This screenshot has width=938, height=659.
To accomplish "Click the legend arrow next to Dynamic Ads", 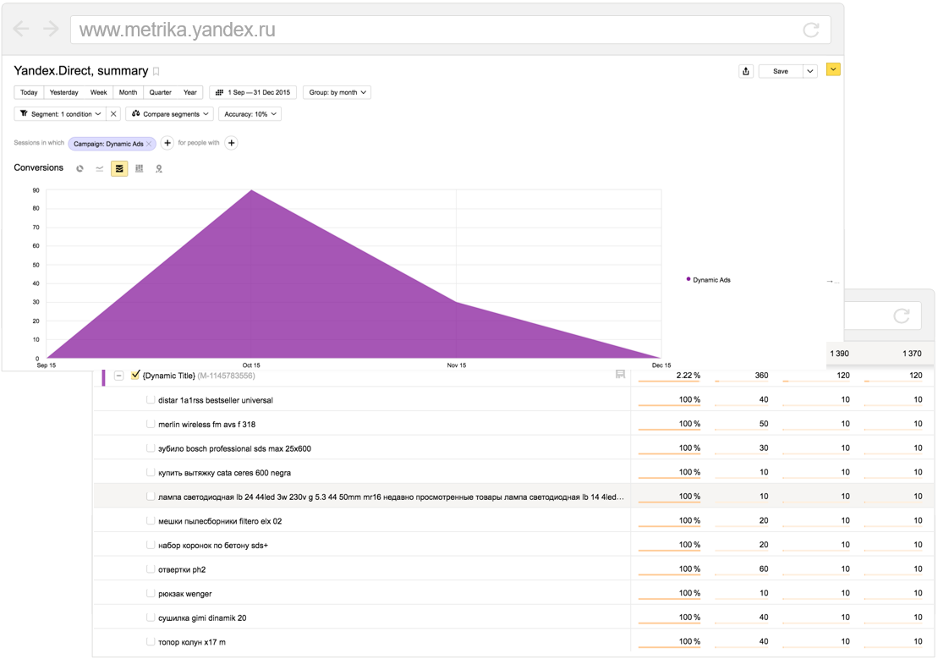I will point(832,281).
